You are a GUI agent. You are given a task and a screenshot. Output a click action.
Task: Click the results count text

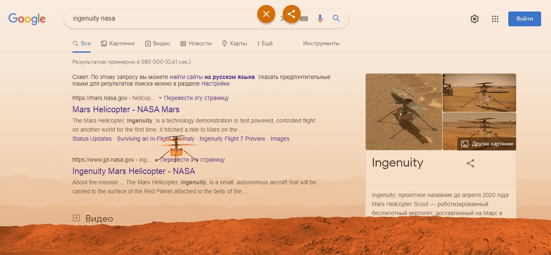tap(131, 62)
